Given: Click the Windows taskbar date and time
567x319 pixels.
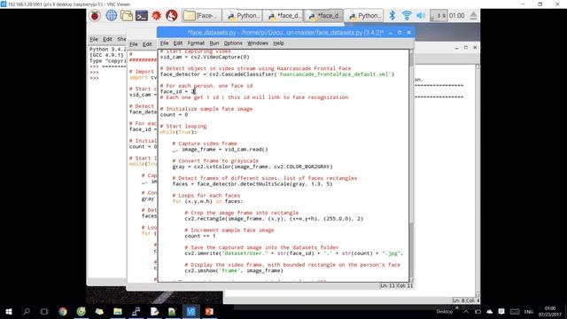Looking at the screenshot, I should click(x=550, y=311).
